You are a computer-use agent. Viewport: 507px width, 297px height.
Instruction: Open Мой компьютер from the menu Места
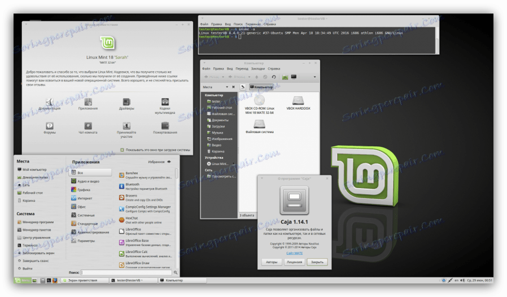[32, 169]
